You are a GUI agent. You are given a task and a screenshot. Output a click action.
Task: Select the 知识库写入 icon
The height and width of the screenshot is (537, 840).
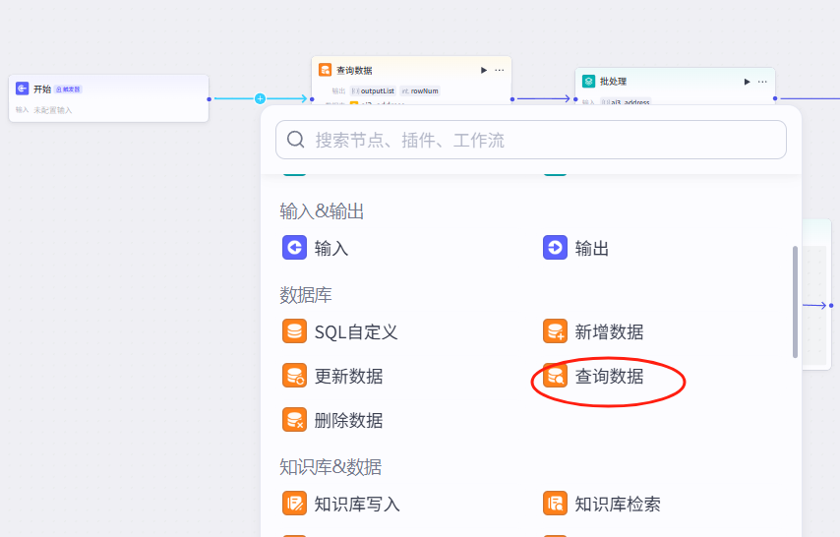(295, 504)
